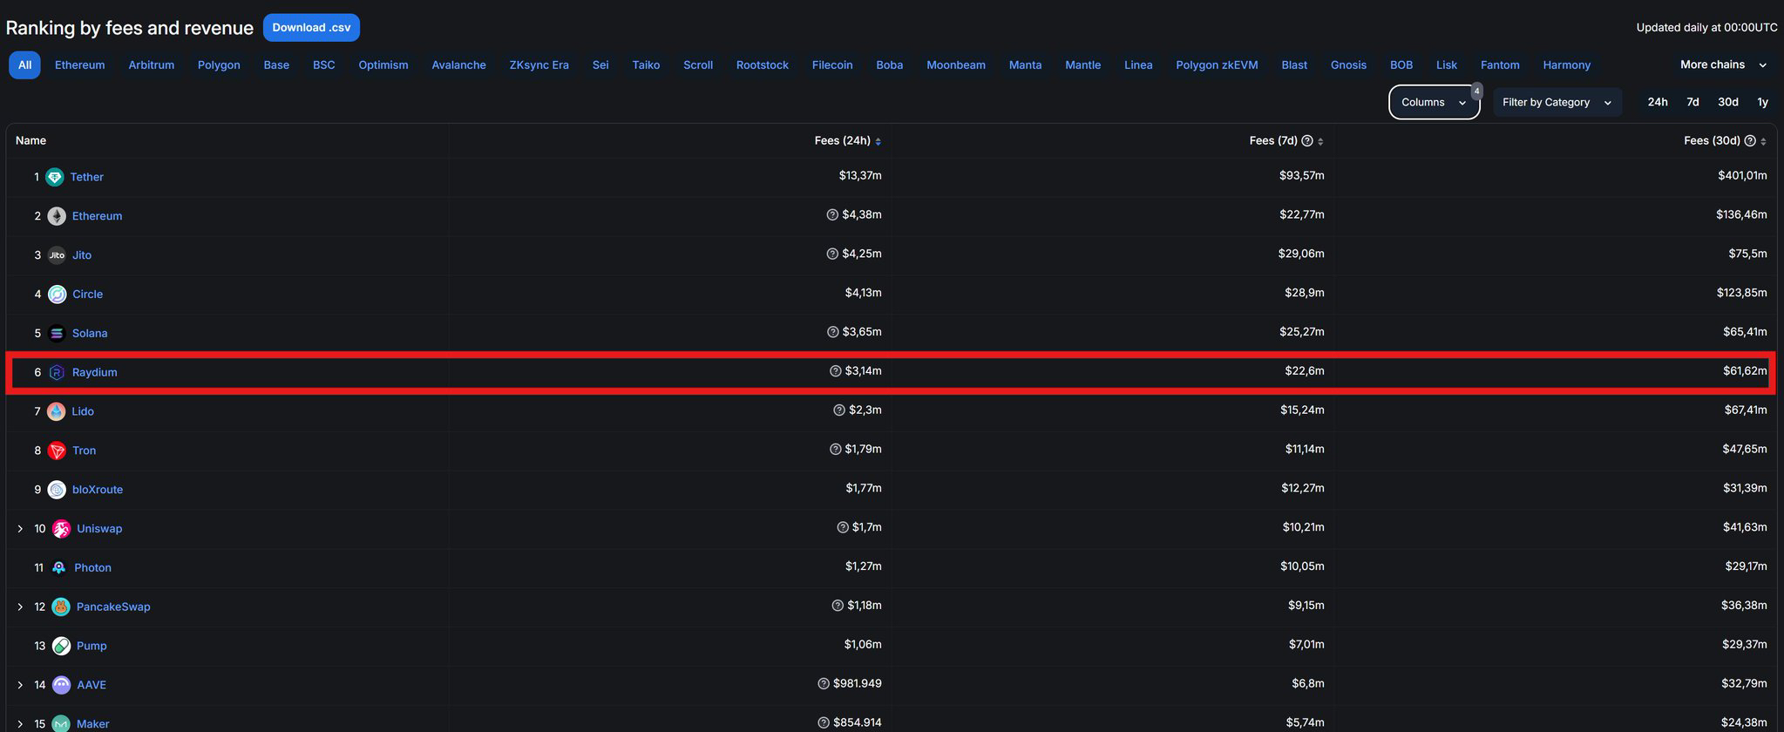Click the Name column header
This screenshot has width=1784, height=732.
(31, 140)
